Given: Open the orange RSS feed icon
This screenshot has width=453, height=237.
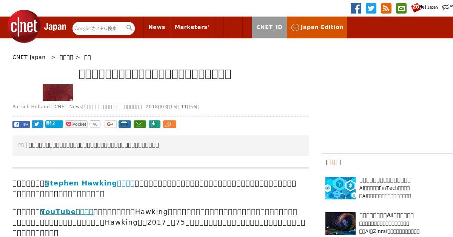Looking at the screenshot, I should coord(386,8).
